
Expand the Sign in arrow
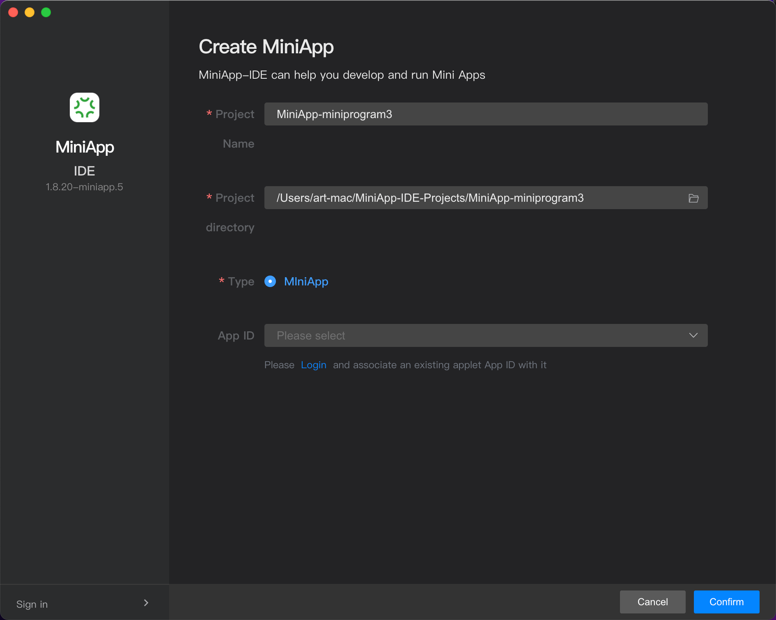point(146,603)
